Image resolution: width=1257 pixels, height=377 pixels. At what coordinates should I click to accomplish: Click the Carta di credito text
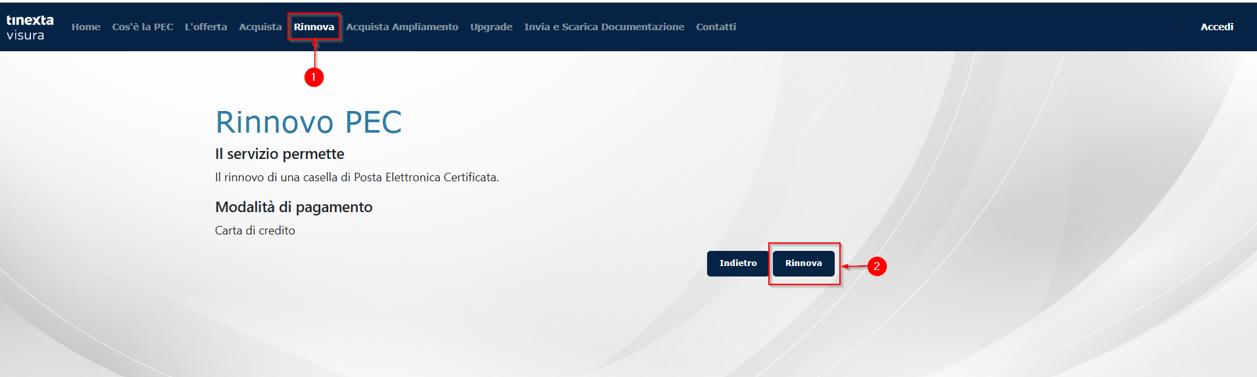tap(255, 231)
